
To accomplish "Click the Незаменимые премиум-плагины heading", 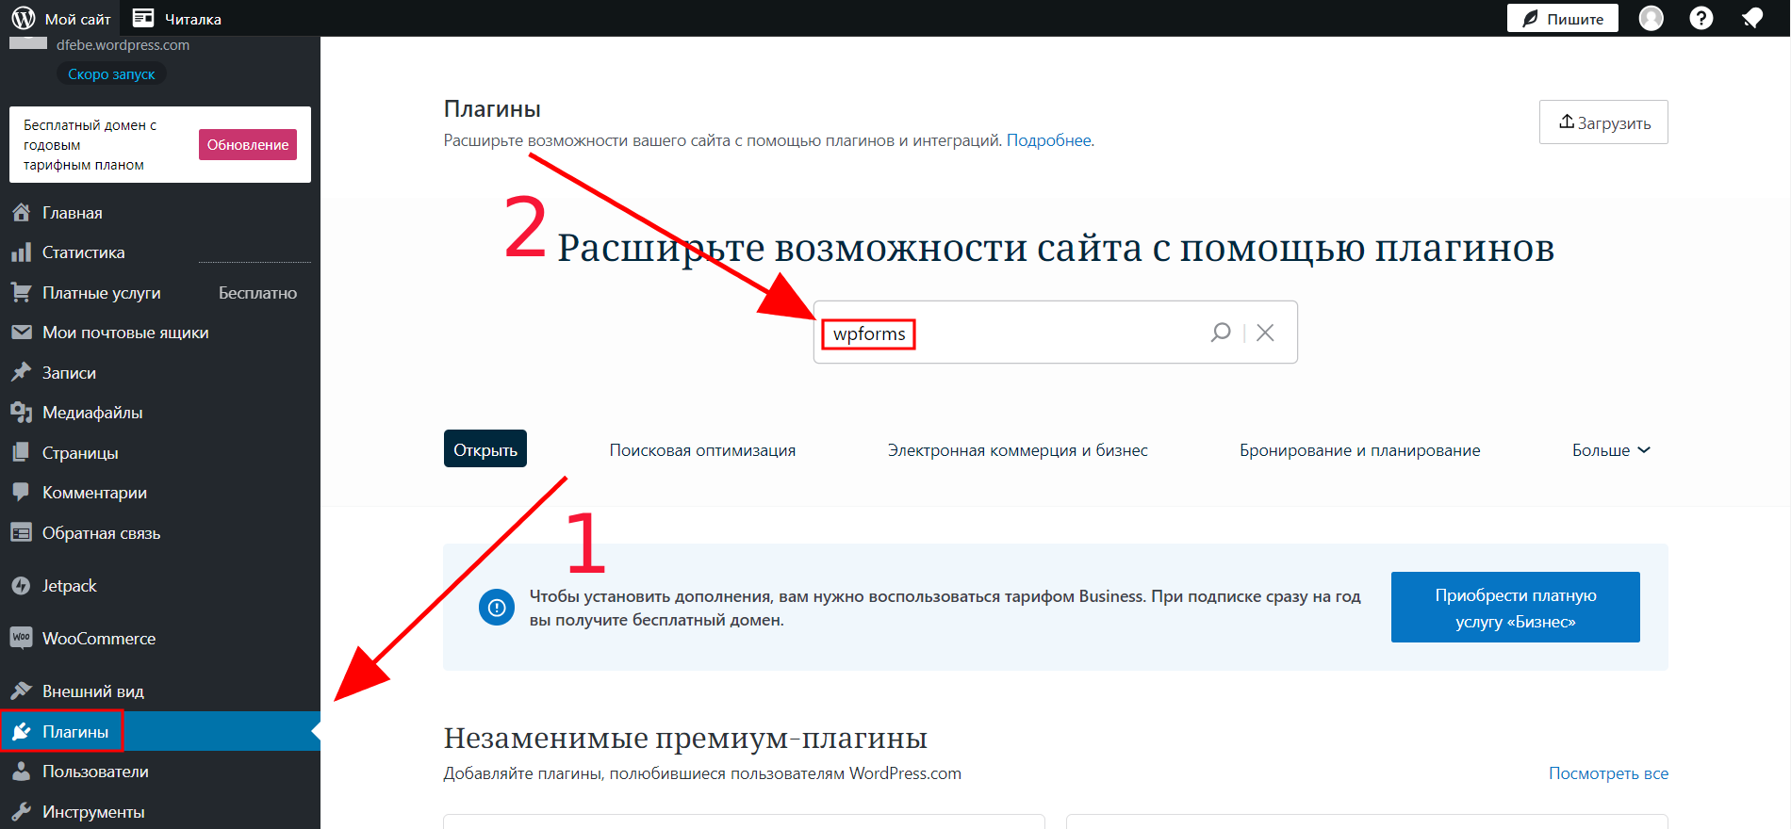I will 685,738.
